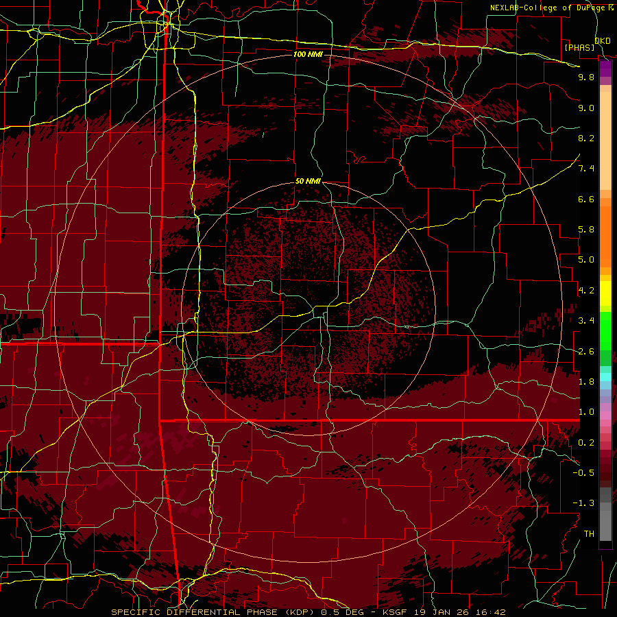Click the 9.0 scale value
617x617 pixels.
(x=586, y=108)
